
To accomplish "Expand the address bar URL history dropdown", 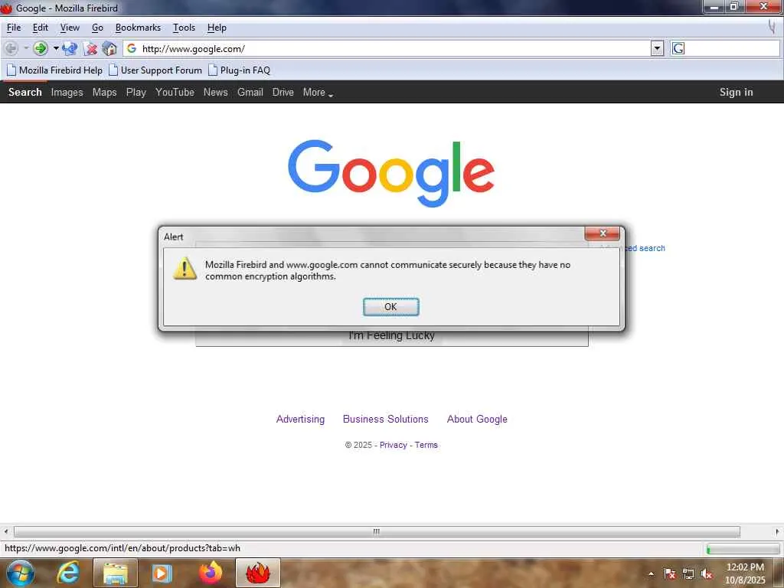I will (x=658, y=48).
